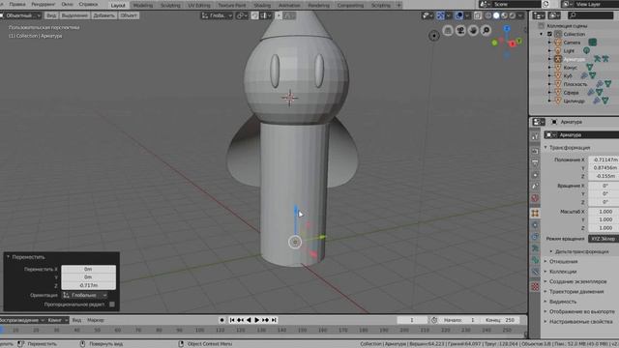Toggle snapping magnet in viewport header
The height and width of the screenshot is (348, 619).
[255, 15]
